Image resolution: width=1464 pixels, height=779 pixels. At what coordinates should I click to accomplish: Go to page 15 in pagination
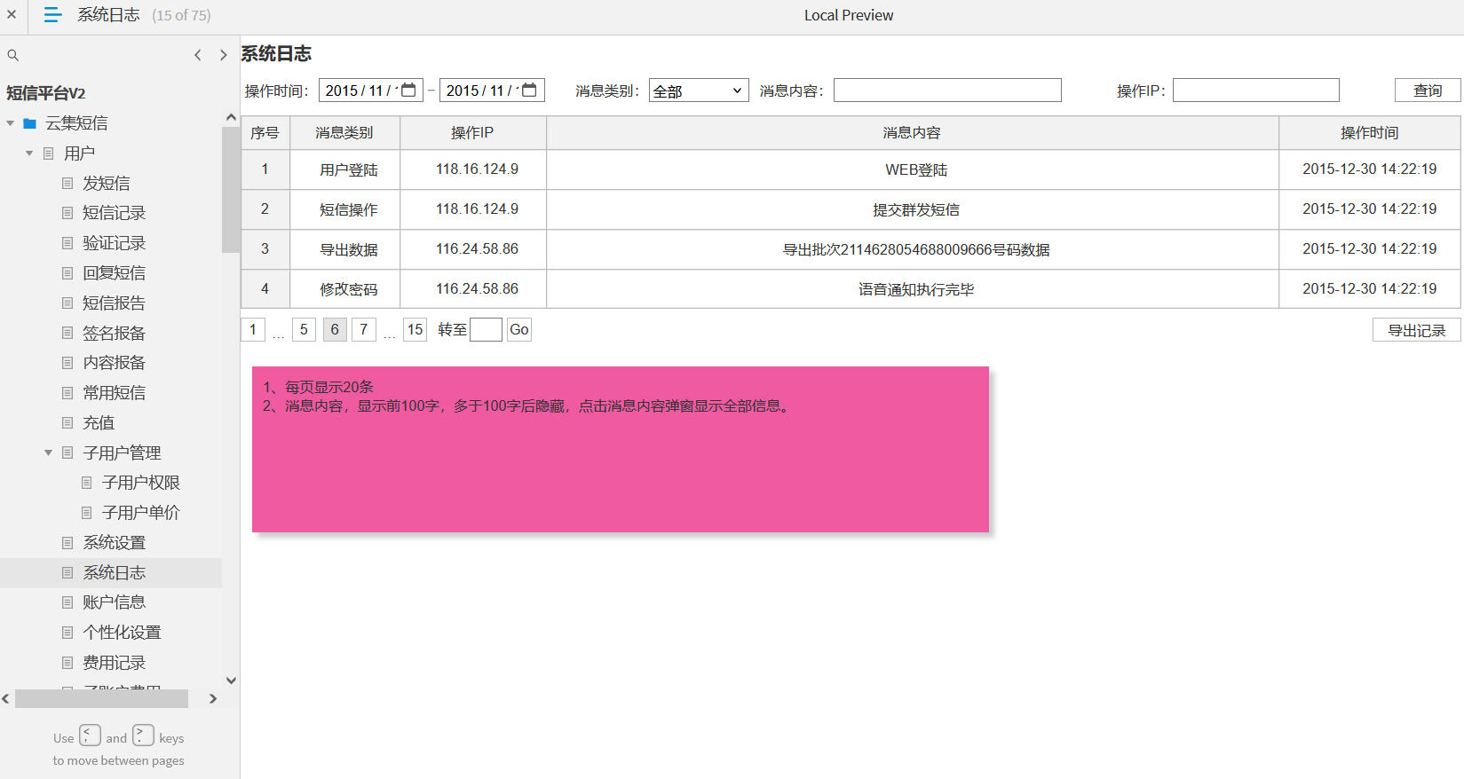[x=415, y=329]
